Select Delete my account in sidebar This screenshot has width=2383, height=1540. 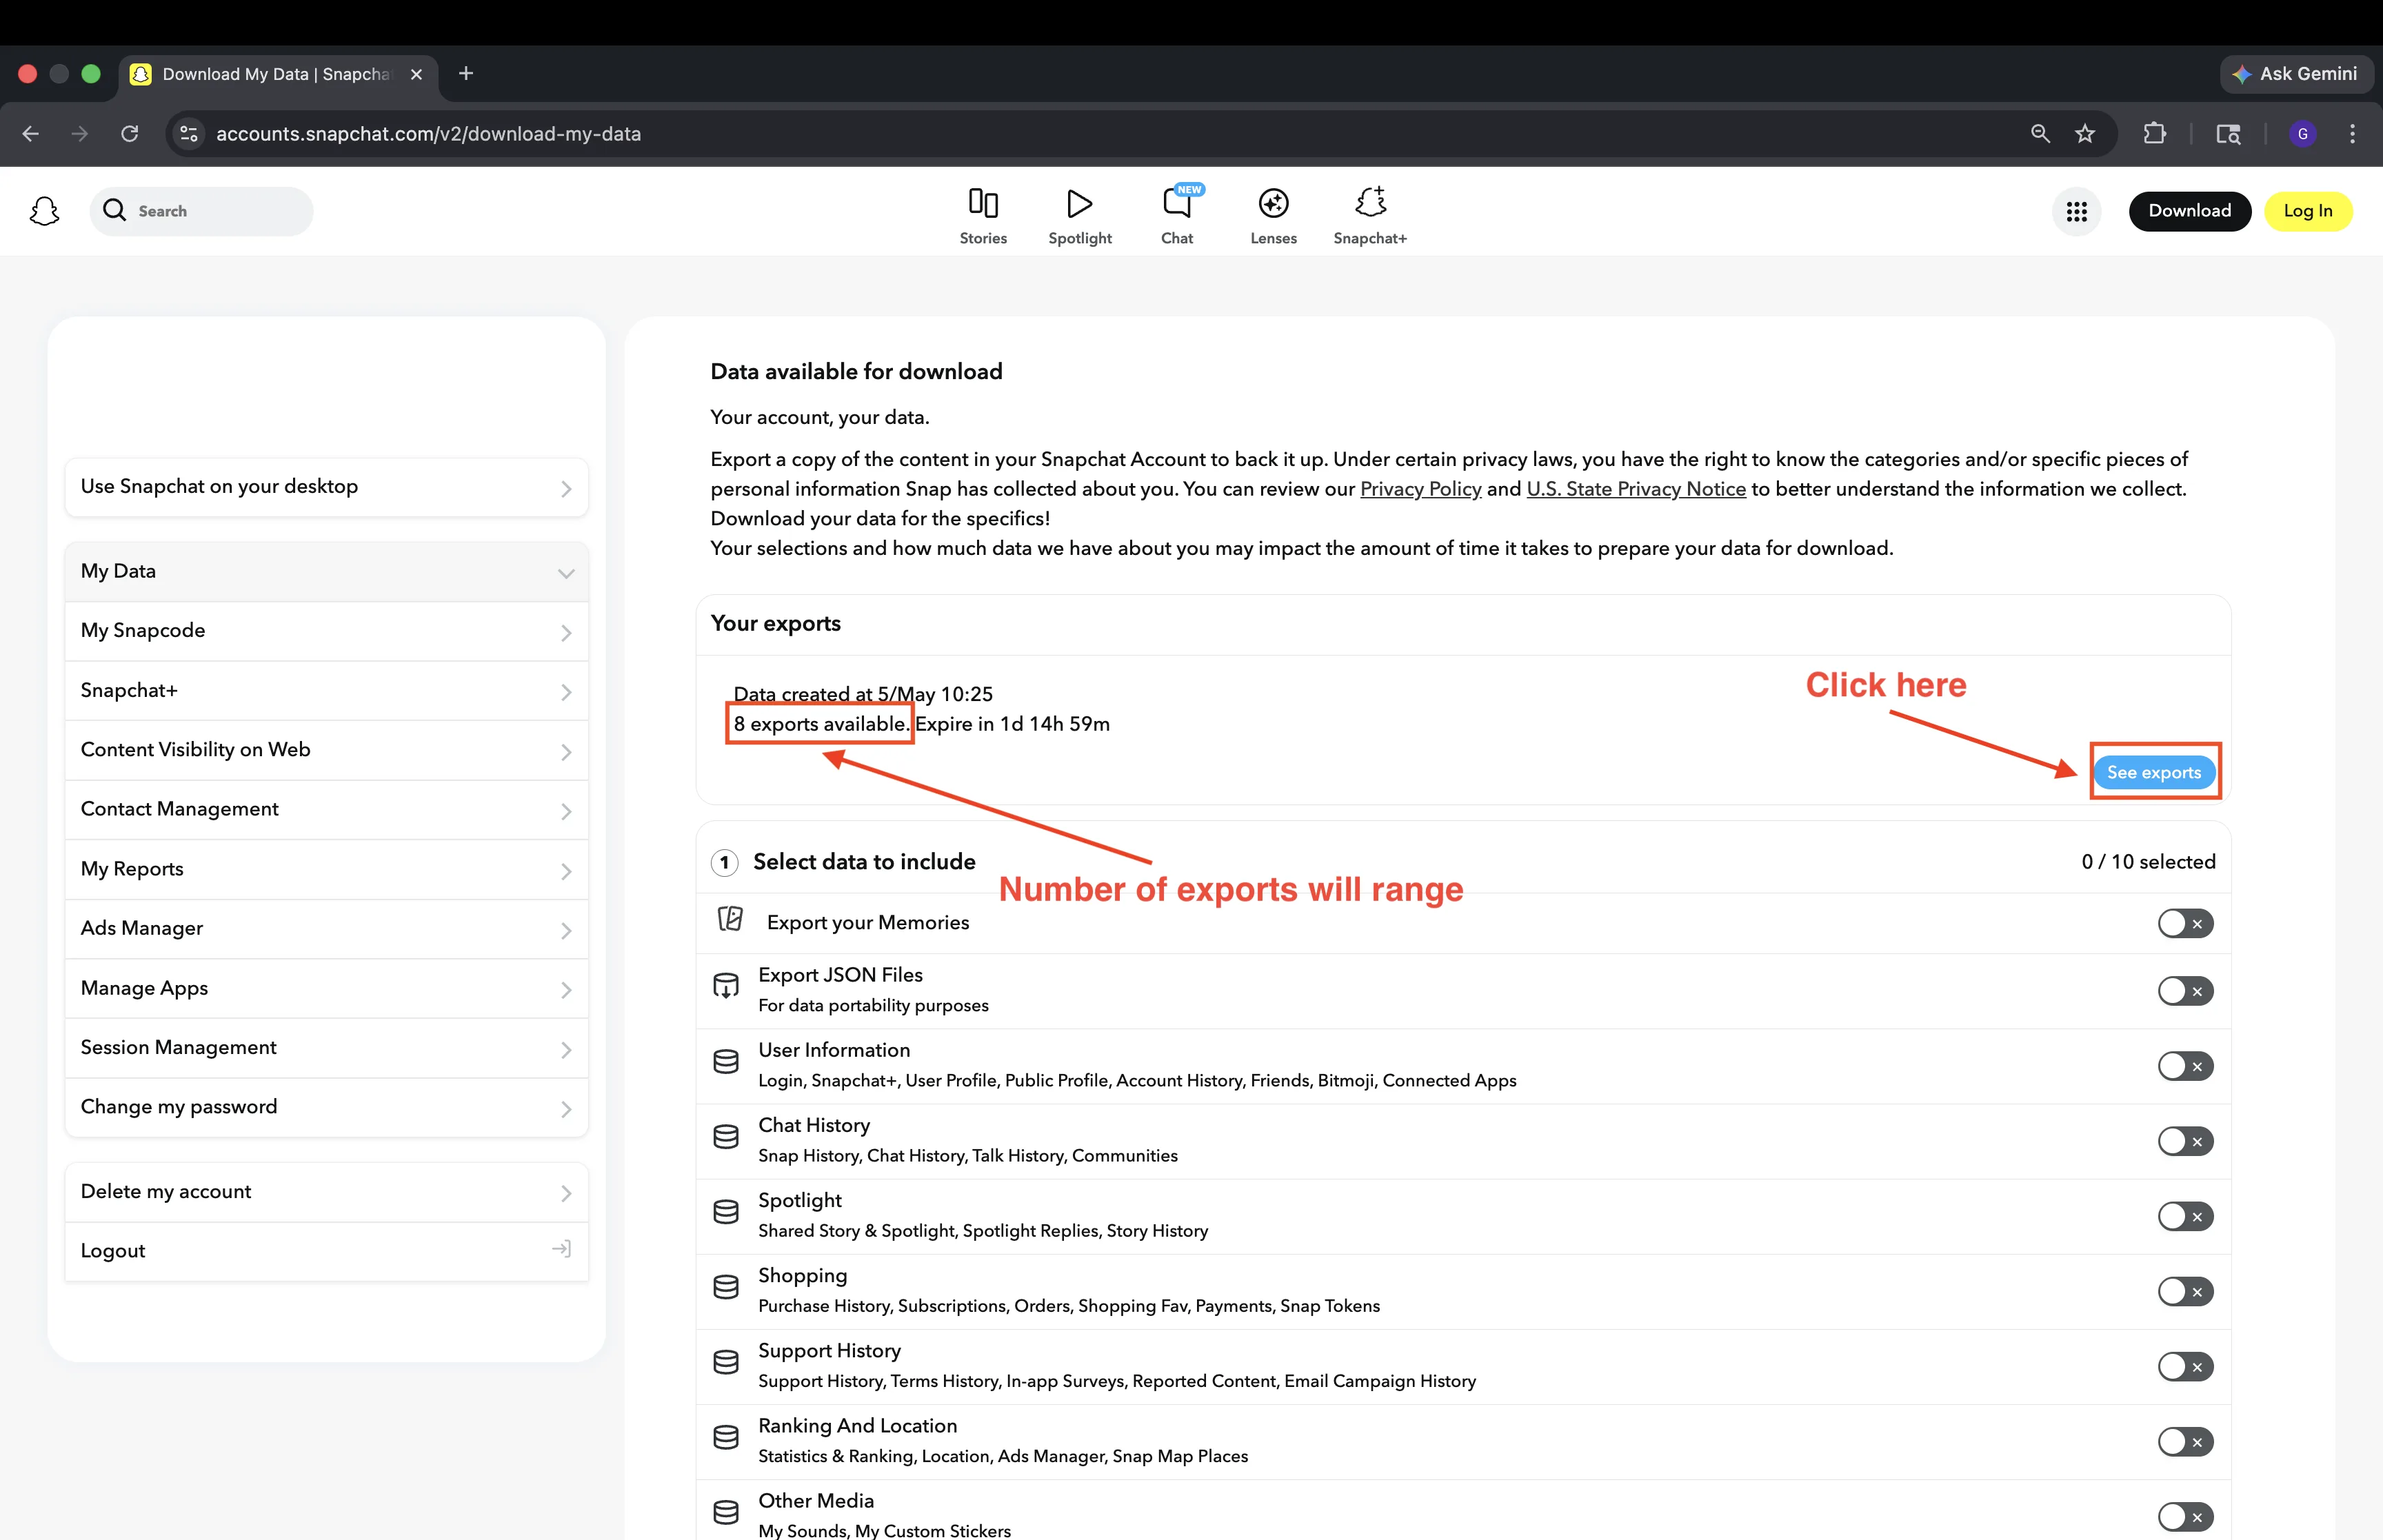click(x=326, y=1192)
